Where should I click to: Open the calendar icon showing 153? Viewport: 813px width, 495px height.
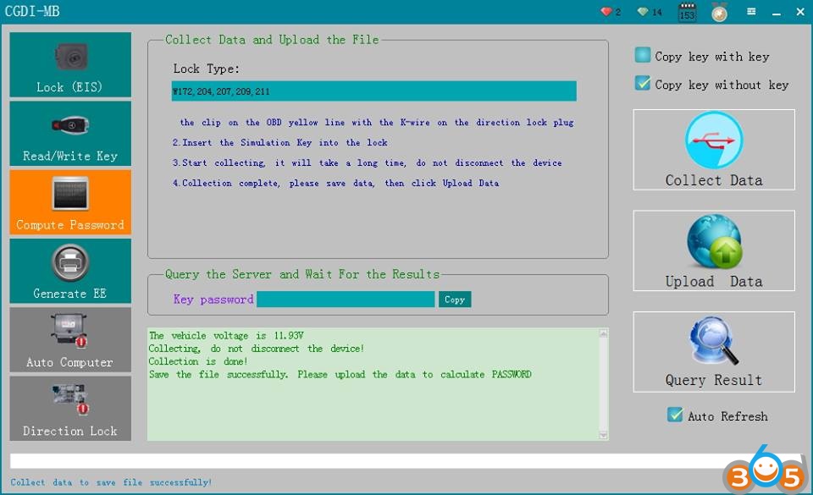pyautogui.click(x=687, y=13)
